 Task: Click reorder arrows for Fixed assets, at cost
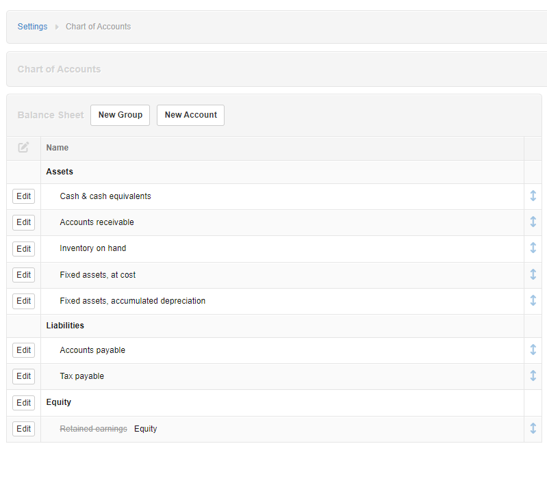tap(533, 275)
